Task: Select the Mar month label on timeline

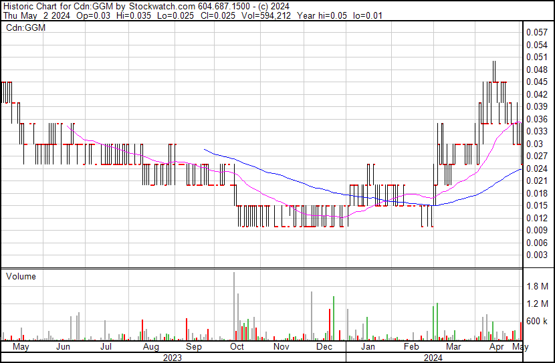Action: click(x=454, y=347)
